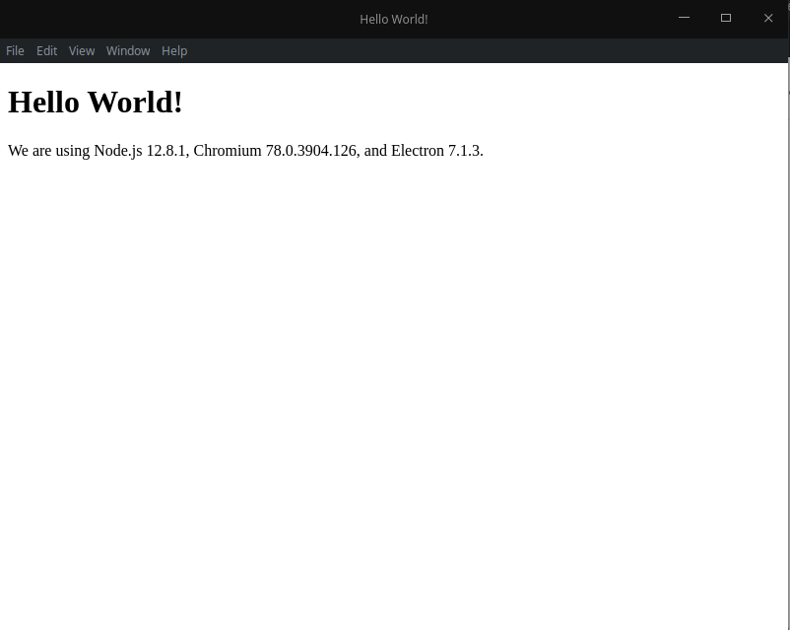Image resolution: width=790 pixels, height=630 pixels.
Task: Click the Electron version number 7.1.3
Action: pos(465,151)
